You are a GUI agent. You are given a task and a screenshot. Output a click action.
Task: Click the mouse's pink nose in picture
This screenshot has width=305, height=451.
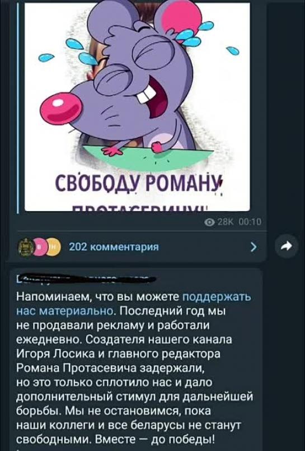click(61, 109)
